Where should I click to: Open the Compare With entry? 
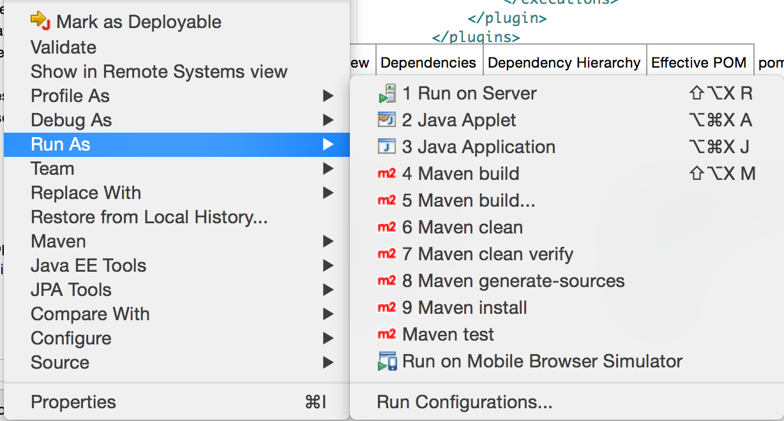pyautogui.click(x=177, y=314)
